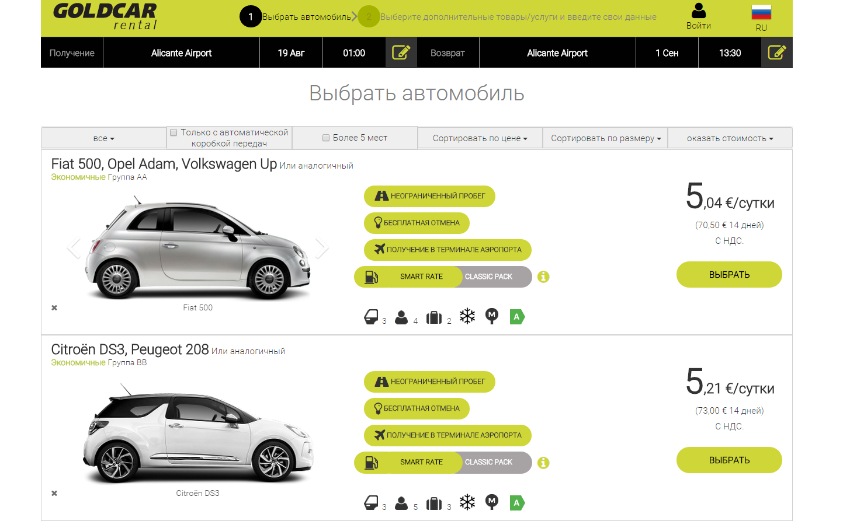850x521 pixels.
Task: Show next Fiat 500 photo arrow
Action: 322,248
